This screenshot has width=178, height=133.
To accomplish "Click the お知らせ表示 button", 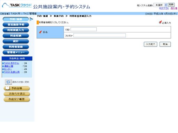I will pyautogui.click(x=17, y=94).
